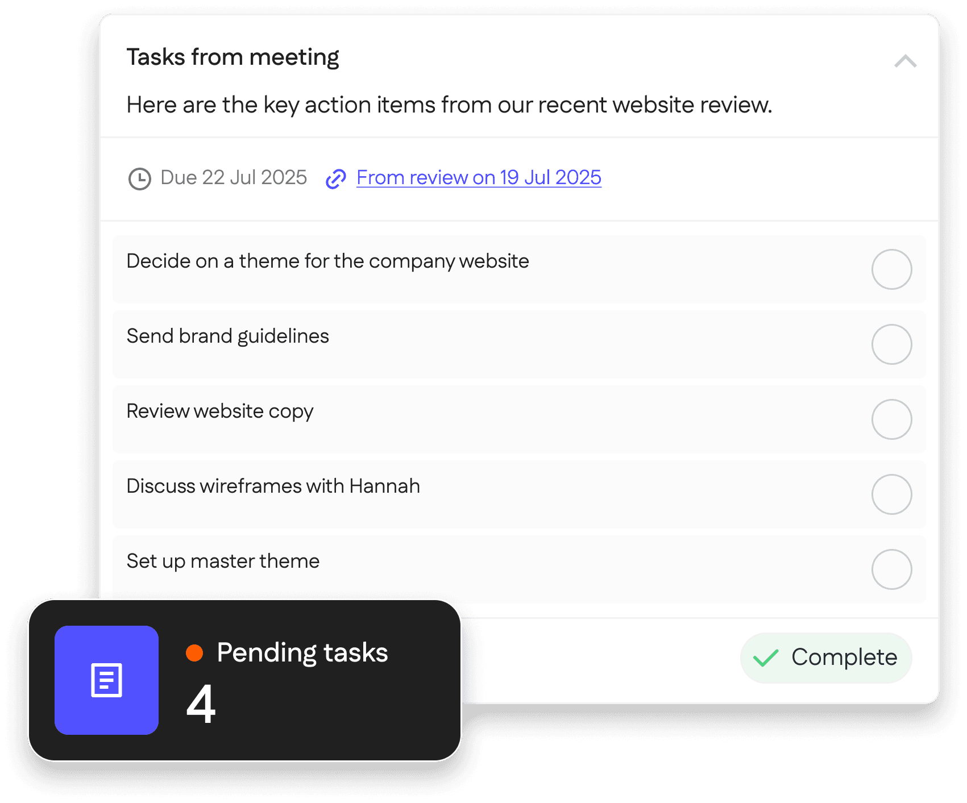This screenshot has height=803, width=967.
Task: Check off Decide on a theme task
Action: pyautogui.click(x=891, y=269)
